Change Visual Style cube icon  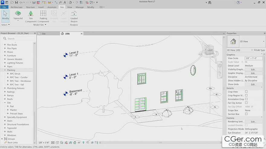click(57, 143)
